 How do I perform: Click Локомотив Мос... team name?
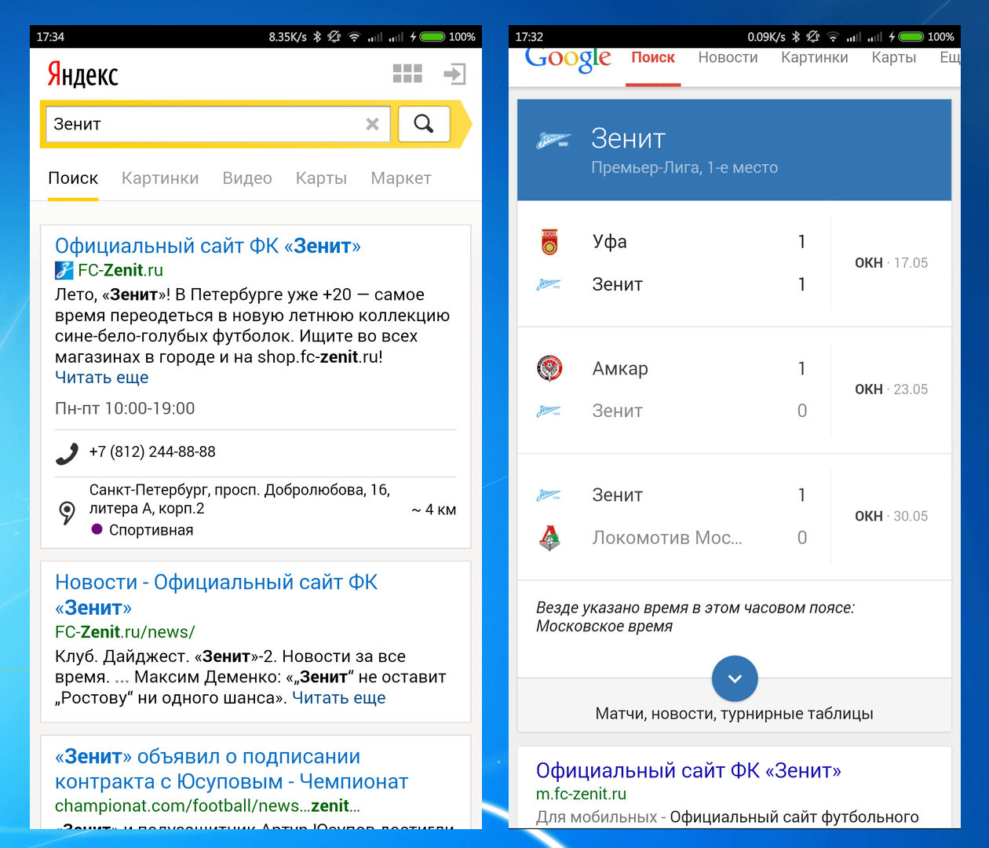tap(667, 538)
